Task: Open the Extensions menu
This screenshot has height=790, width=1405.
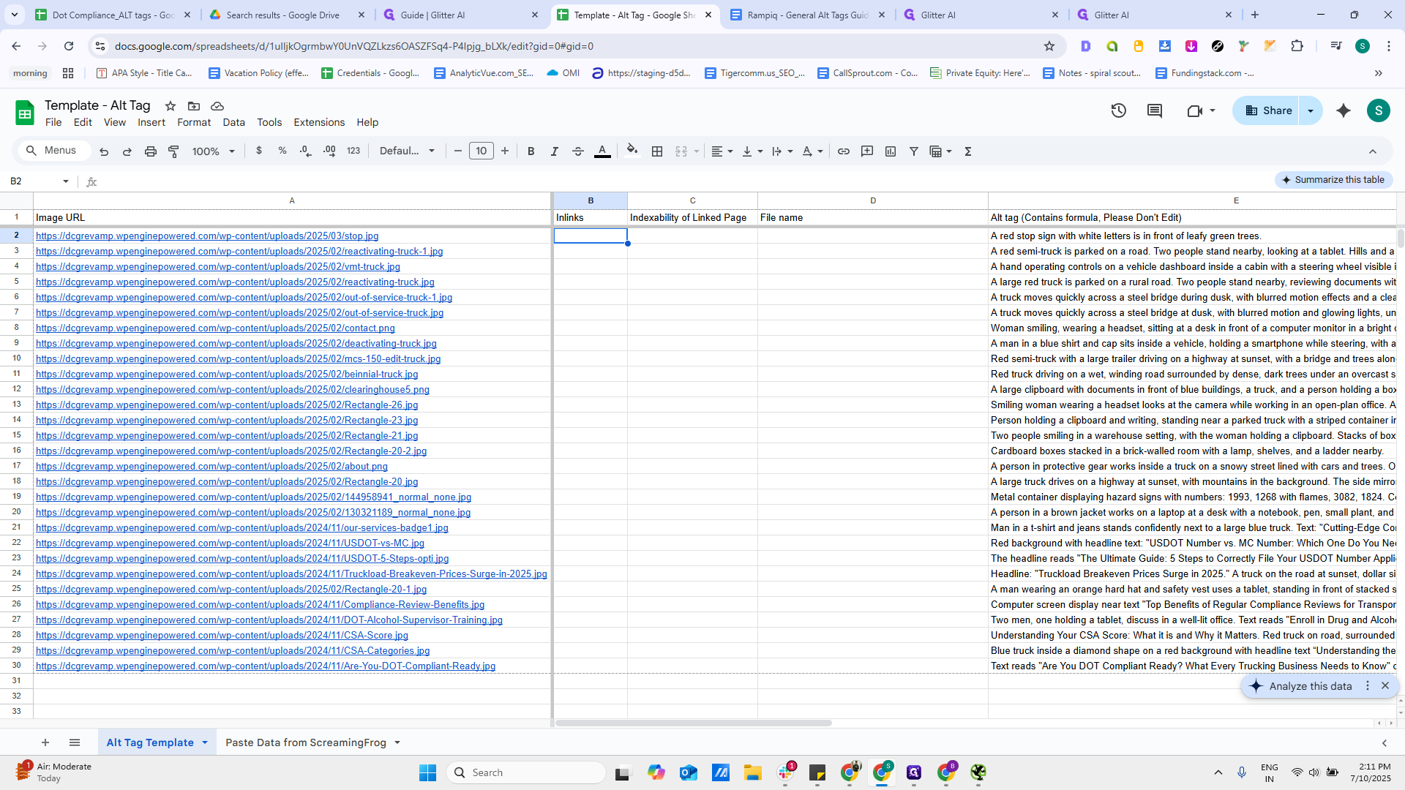Action: click(318, 122)
